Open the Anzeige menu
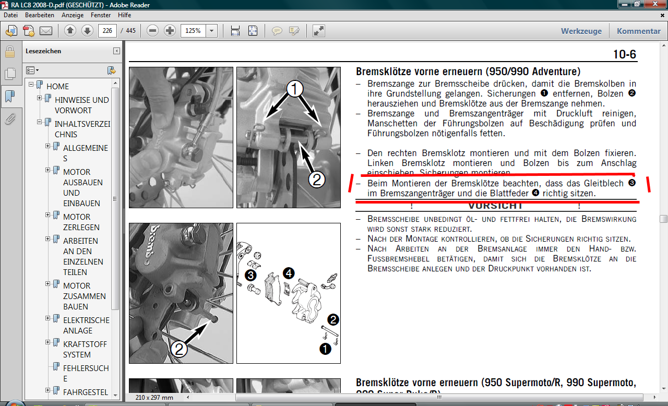The width and height of the screenshot is (668, 406). click(73, 15)
